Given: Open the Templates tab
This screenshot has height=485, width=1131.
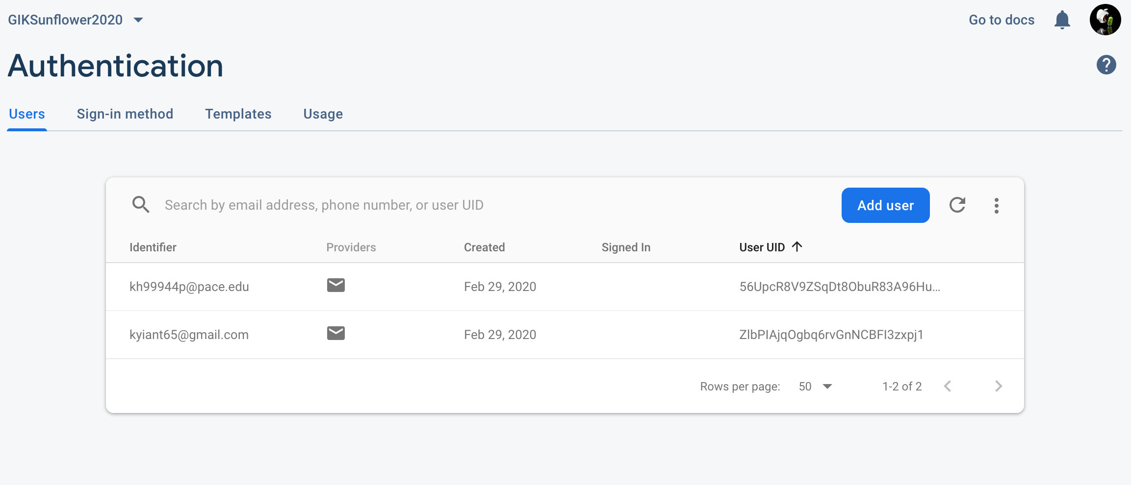Looking at the screenshot, I should point(238,114).
